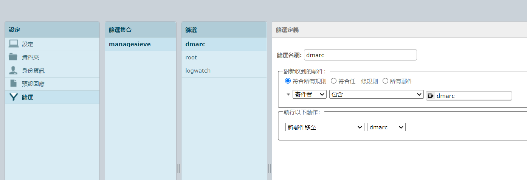Click the funnel icon for 篩選

click(14, 97)
